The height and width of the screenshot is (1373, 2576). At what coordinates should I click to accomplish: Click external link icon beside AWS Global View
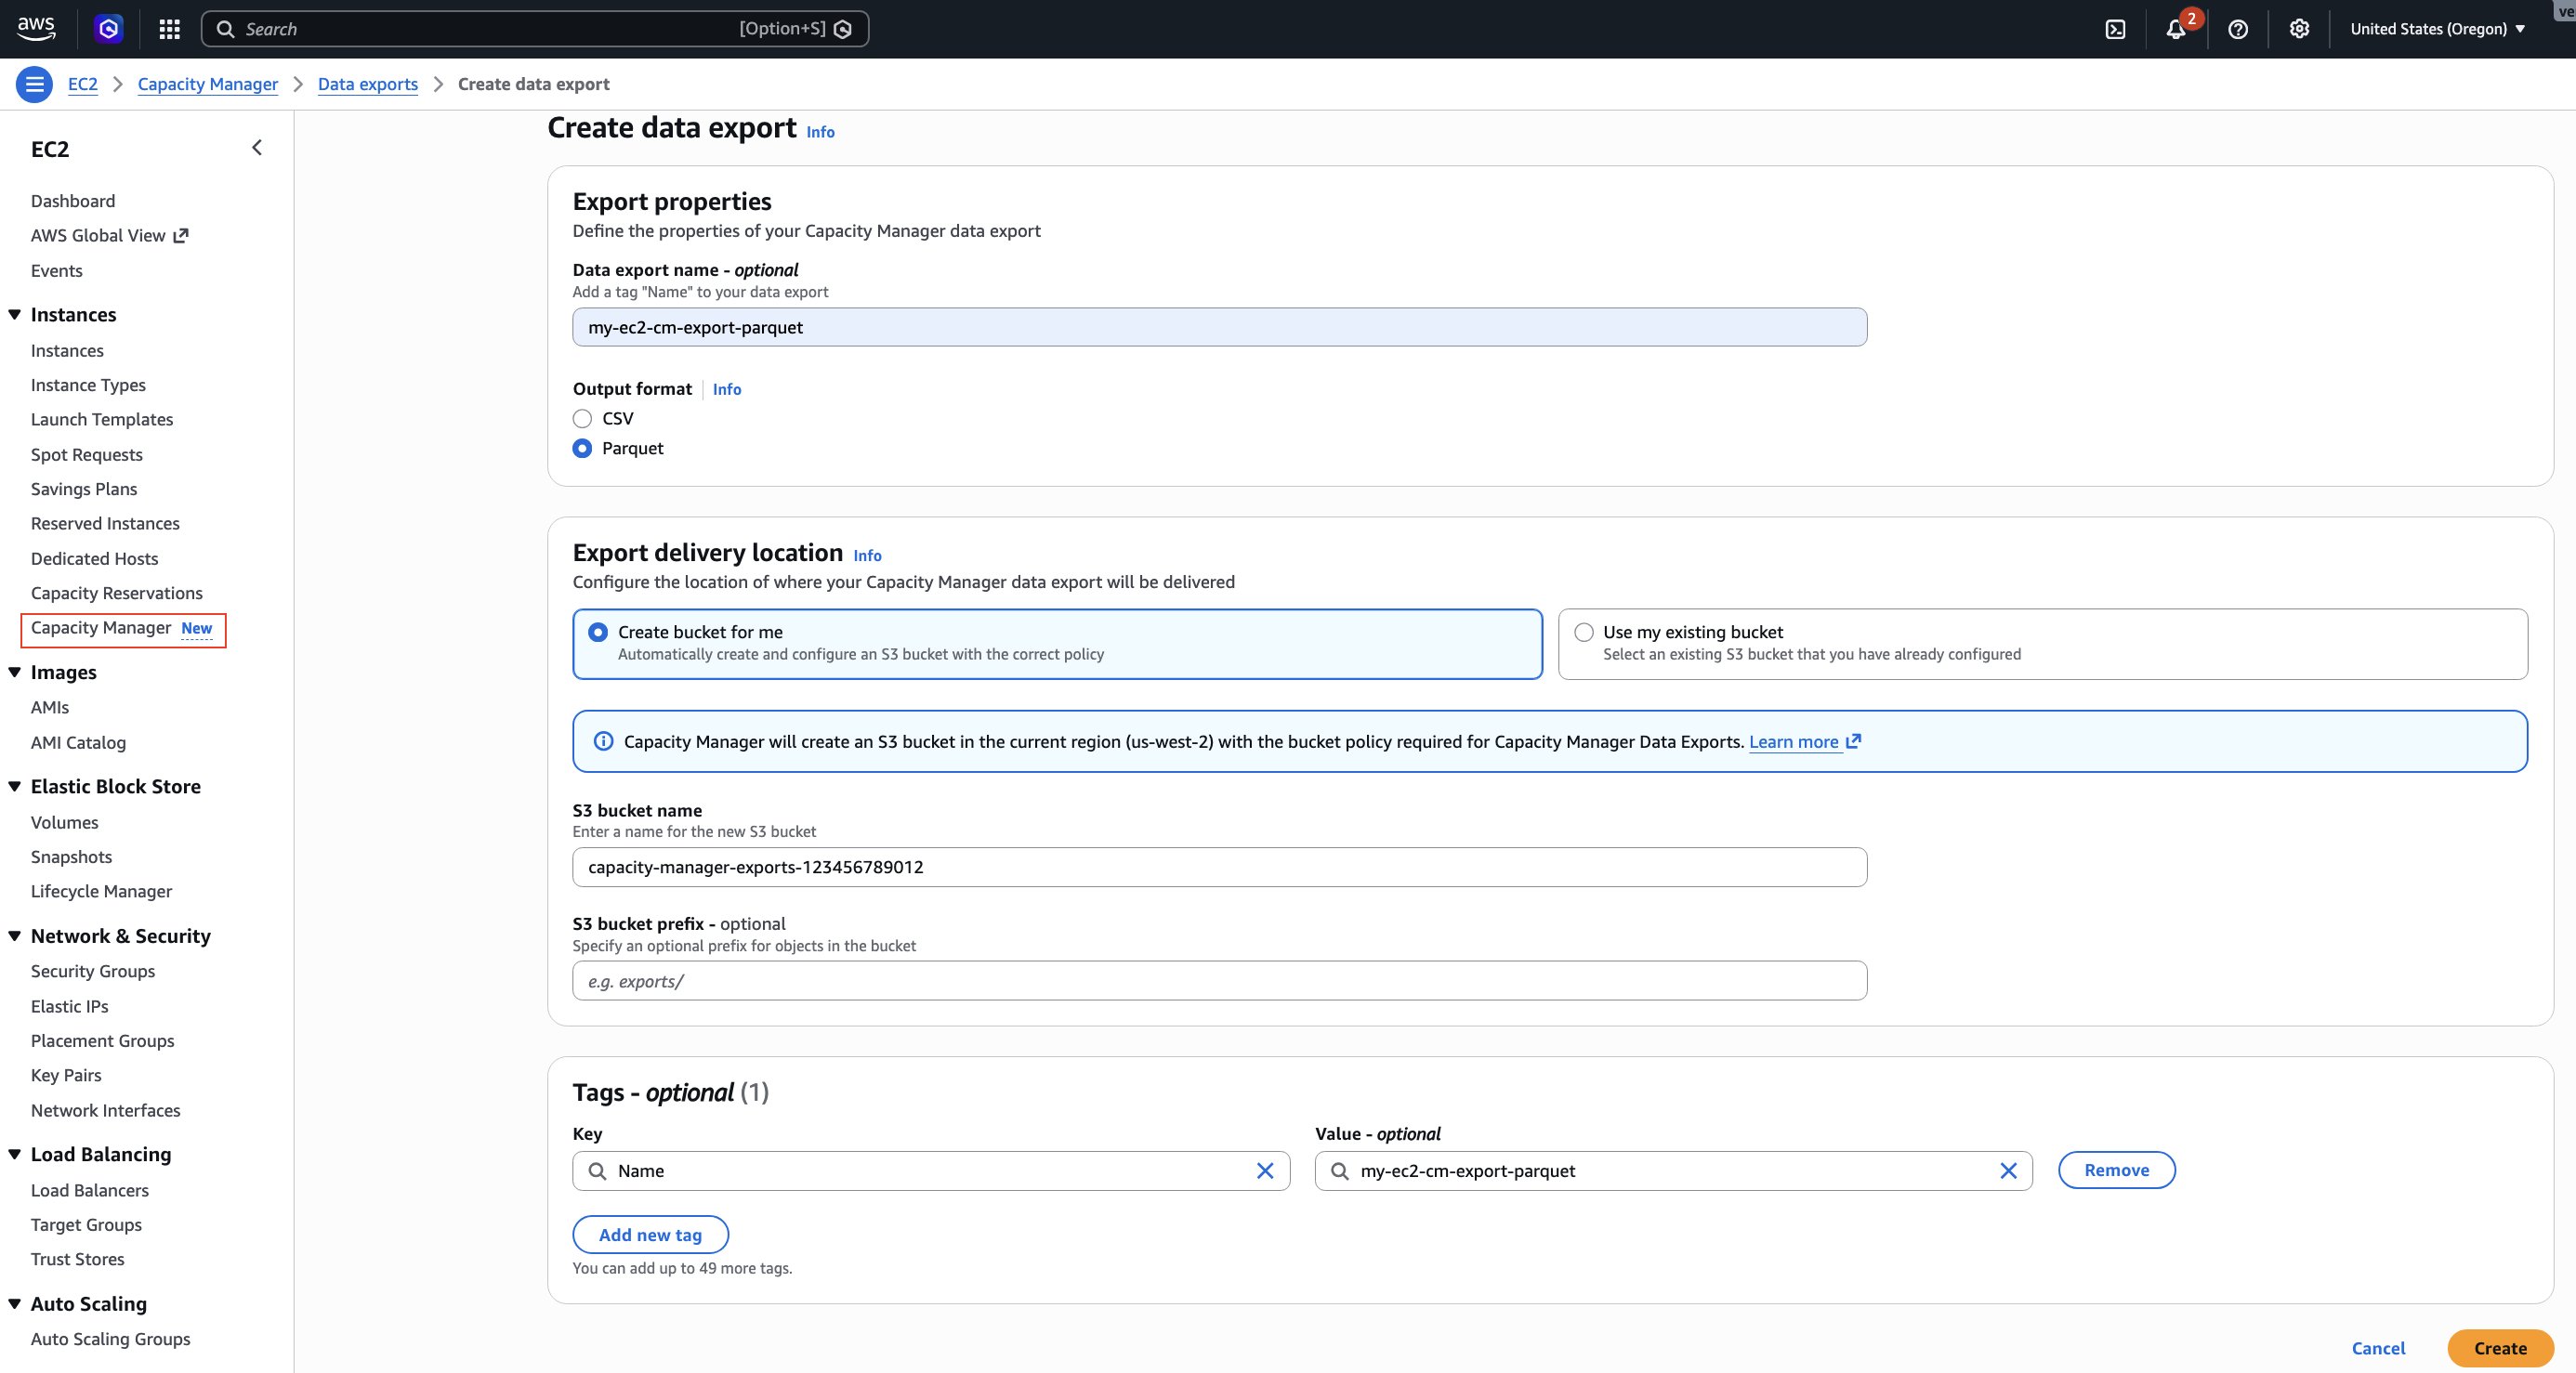pyautogui.click(x=181, y=236)
